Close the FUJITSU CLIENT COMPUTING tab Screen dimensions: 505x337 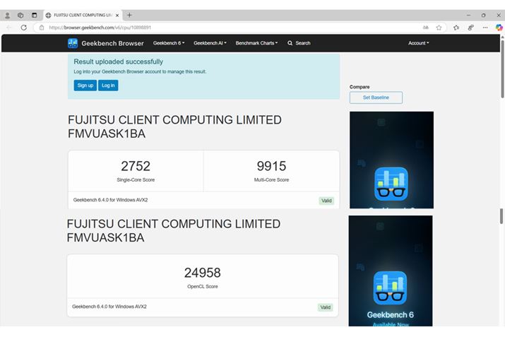117,15
